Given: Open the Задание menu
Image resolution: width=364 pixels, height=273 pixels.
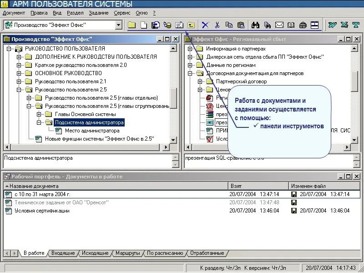Looking at the screenshot, I should click(x=99, y=13).
